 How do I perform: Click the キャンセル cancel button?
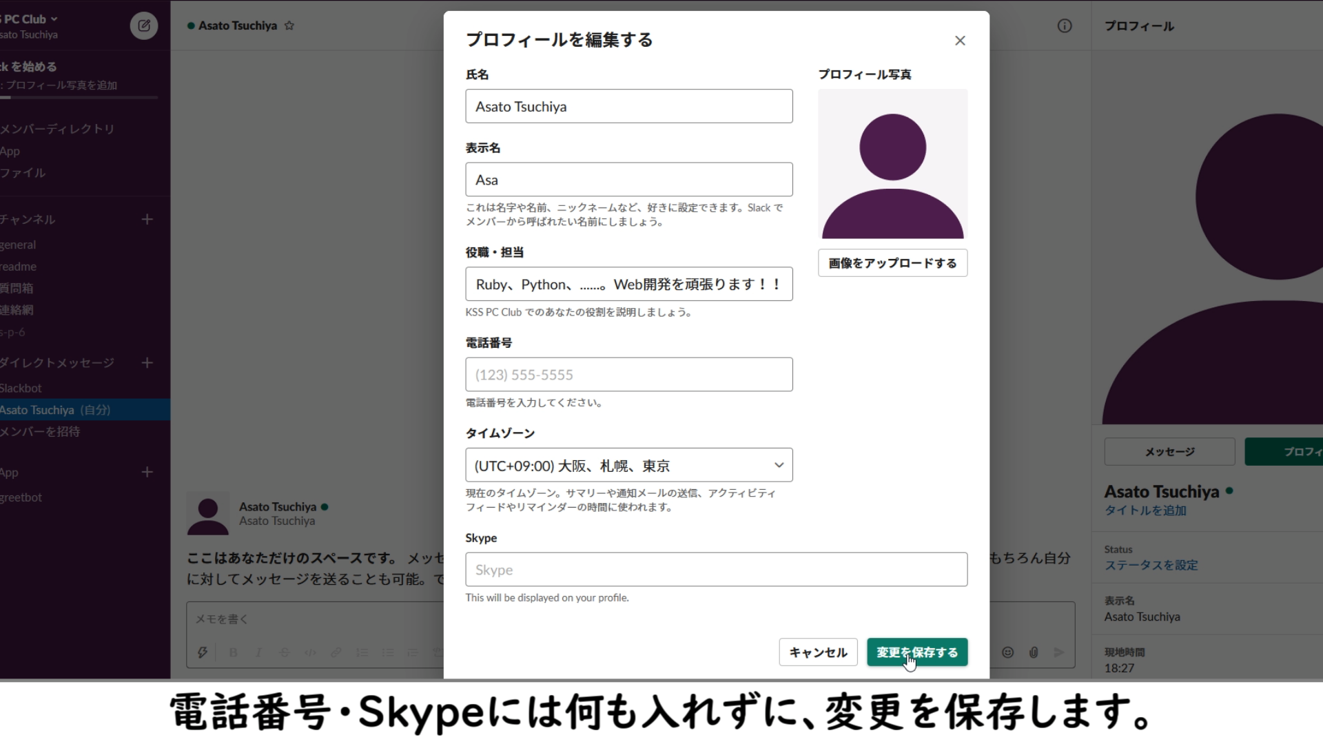tap(818, 652)
